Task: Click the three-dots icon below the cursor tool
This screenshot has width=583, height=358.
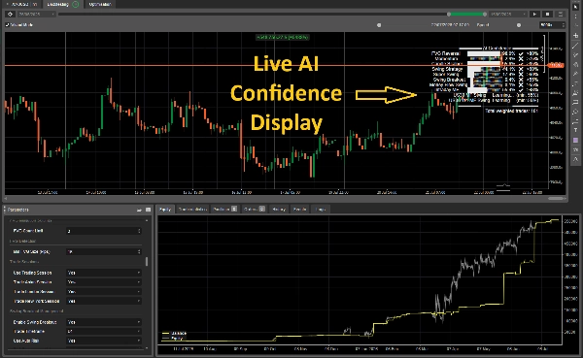Action: click(575, 16)
